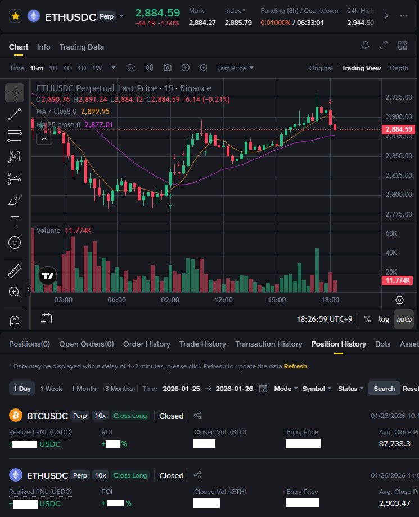419x517 pixels.
Task: Toggle the favorite star for ETHUSDC
Action: click(16, 16)
